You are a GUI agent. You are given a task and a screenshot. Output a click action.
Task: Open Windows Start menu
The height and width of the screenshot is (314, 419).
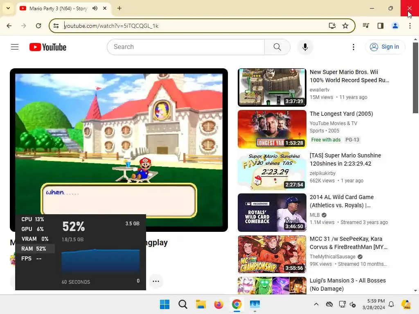tap(164, 304)
